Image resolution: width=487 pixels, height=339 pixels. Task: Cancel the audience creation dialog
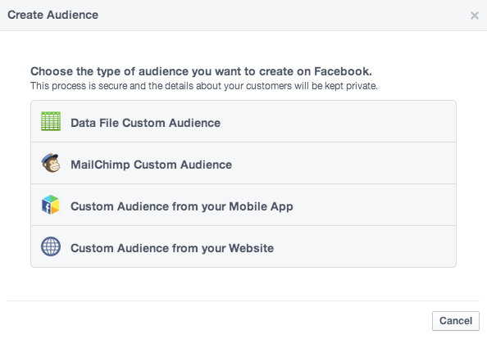click(456, 321)
